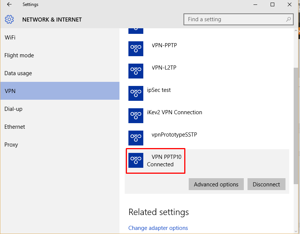
Task: Select the VPN PPTP10 connection name
Action: (166, 157)
